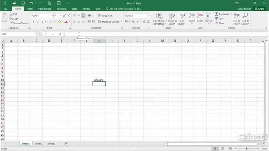Image resolution: width=269 pixels, height=151 pixels.
Task: Open the Cell Styles gallery
Action: pos(182,19)
